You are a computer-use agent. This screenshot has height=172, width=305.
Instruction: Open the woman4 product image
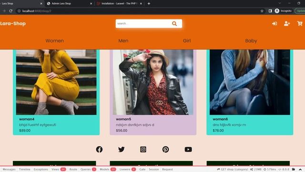pos(56,82)
